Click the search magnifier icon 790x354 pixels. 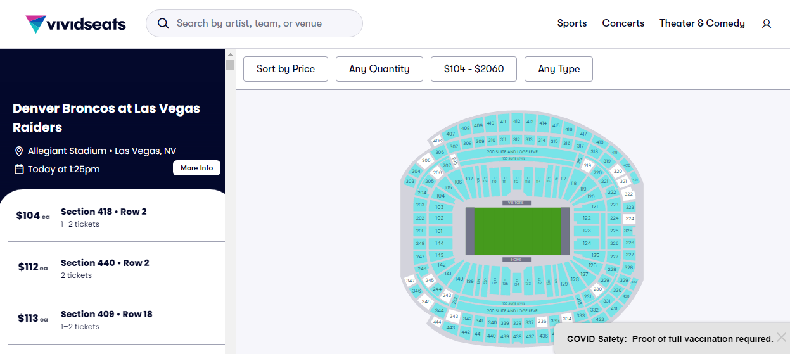coord(163,23)
